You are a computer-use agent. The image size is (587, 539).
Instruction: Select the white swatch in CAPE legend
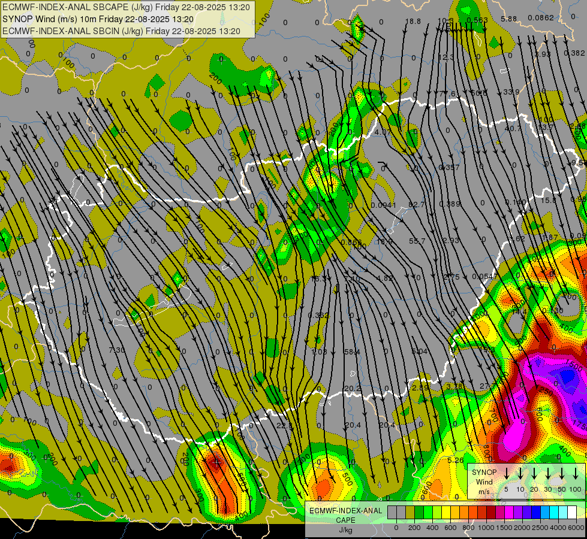pyautogui.click(x=572, y=513)
